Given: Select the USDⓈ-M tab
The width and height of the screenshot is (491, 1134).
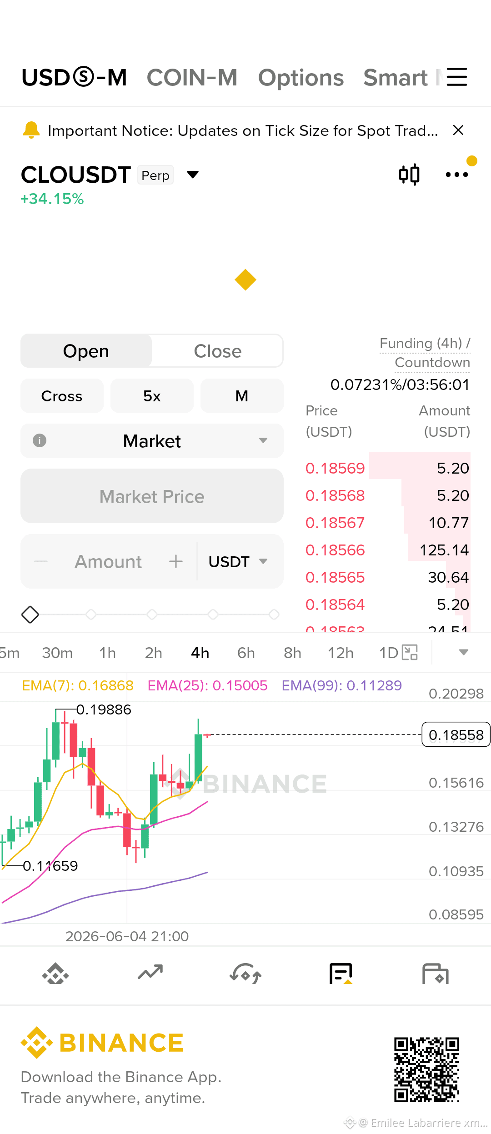Looking at the screenshot, I should coord(74,78).
